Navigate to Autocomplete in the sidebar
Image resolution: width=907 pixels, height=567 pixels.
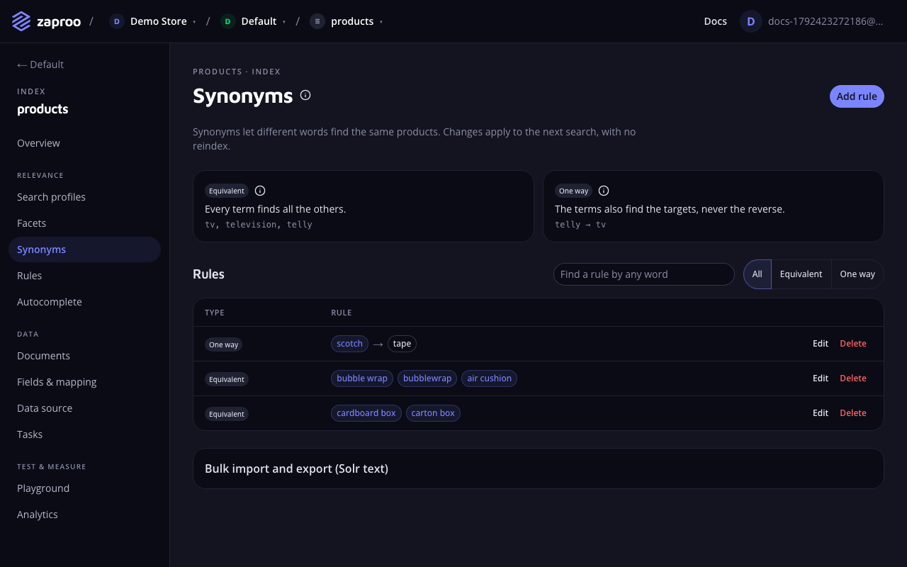coord(84,302)
